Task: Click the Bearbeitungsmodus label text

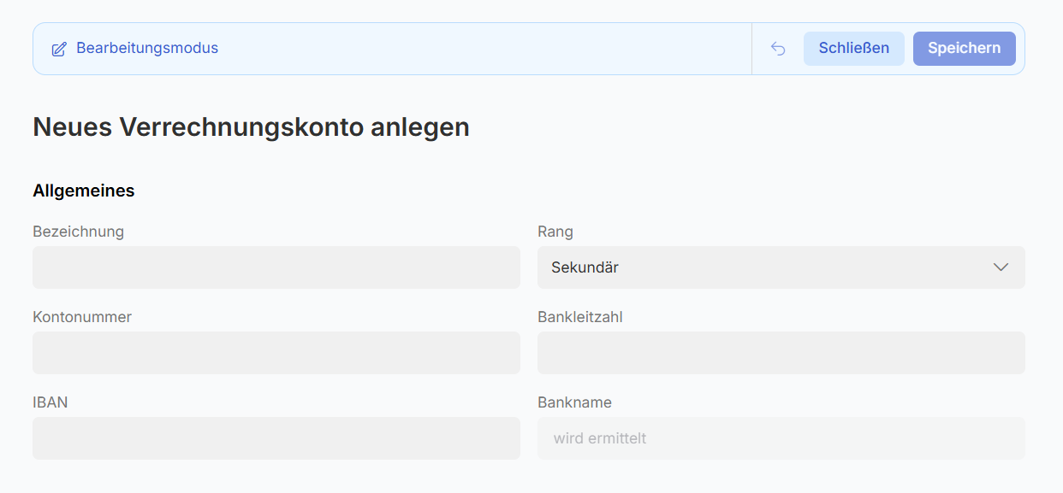Action: pyautogui.click(x=147, y=48)
